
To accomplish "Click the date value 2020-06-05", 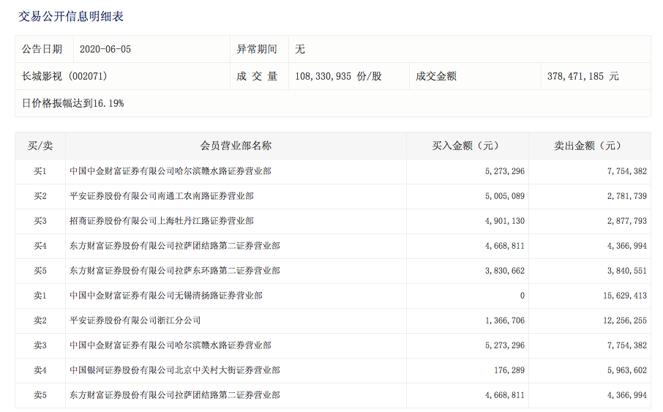I will pyautogui.click(x=105, y=49).
